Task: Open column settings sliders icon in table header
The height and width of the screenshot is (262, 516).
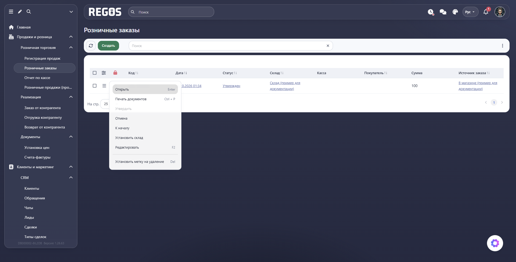Action: pos(104,73)
